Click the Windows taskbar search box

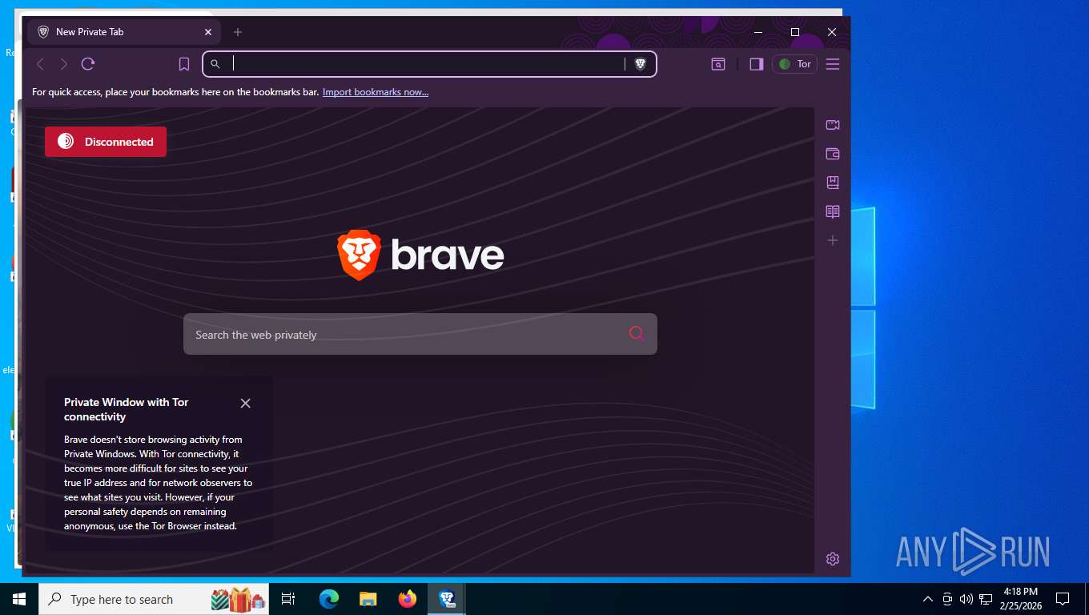point(154,599)
